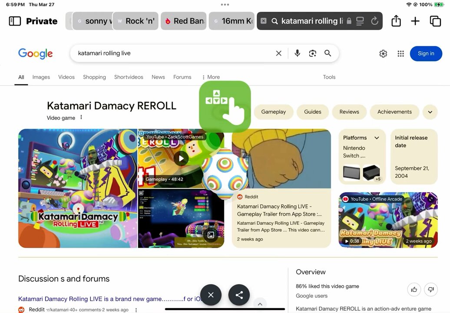Click the Katamari Damacy REROLL title
450x313 pixels.
(x=111, y=106)
